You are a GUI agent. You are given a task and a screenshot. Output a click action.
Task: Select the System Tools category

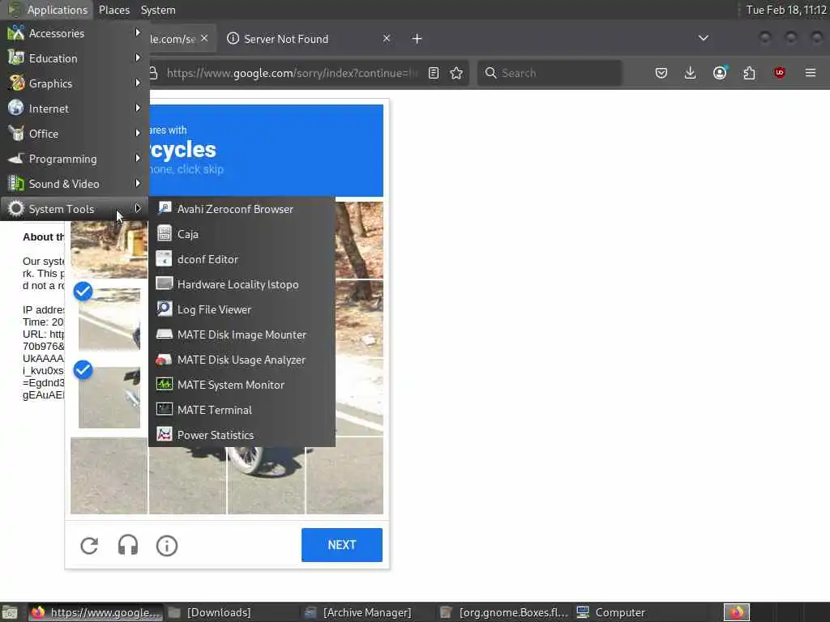click(x=75, y=209)
